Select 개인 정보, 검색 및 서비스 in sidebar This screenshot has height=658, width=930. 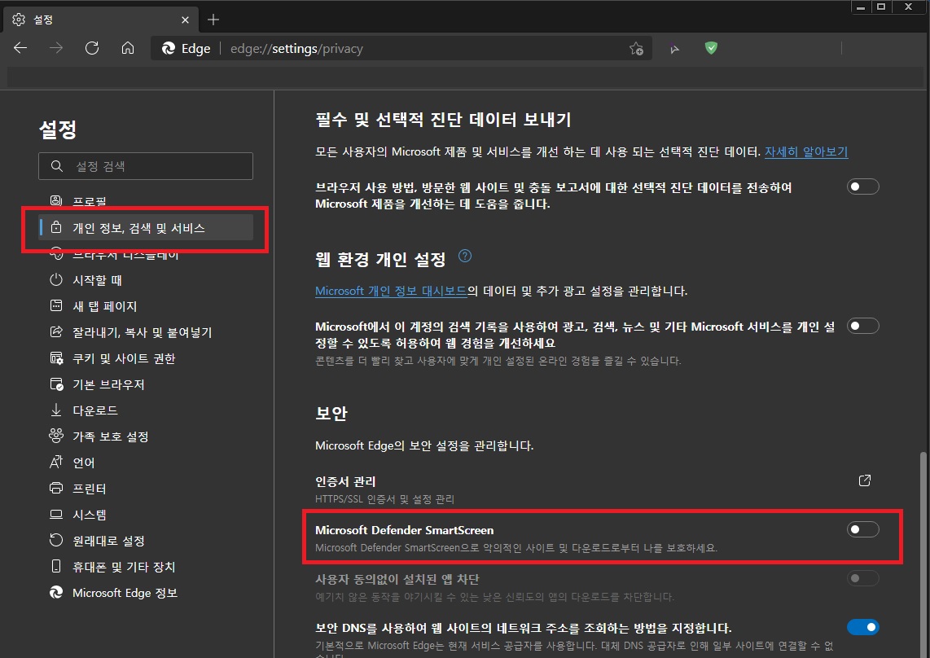[145, 228]
